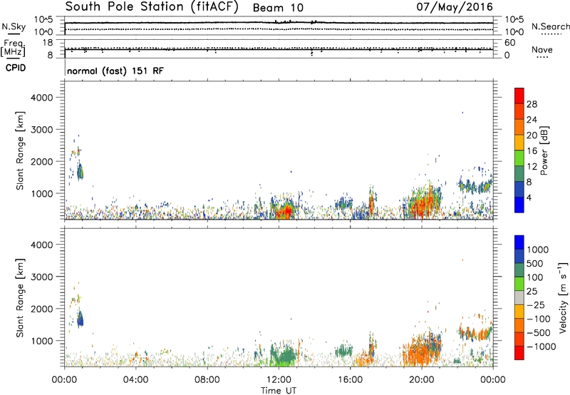The image size is (570, 395).
Task: Click the red top segment of the Power color bar
Action: (519, 96)
